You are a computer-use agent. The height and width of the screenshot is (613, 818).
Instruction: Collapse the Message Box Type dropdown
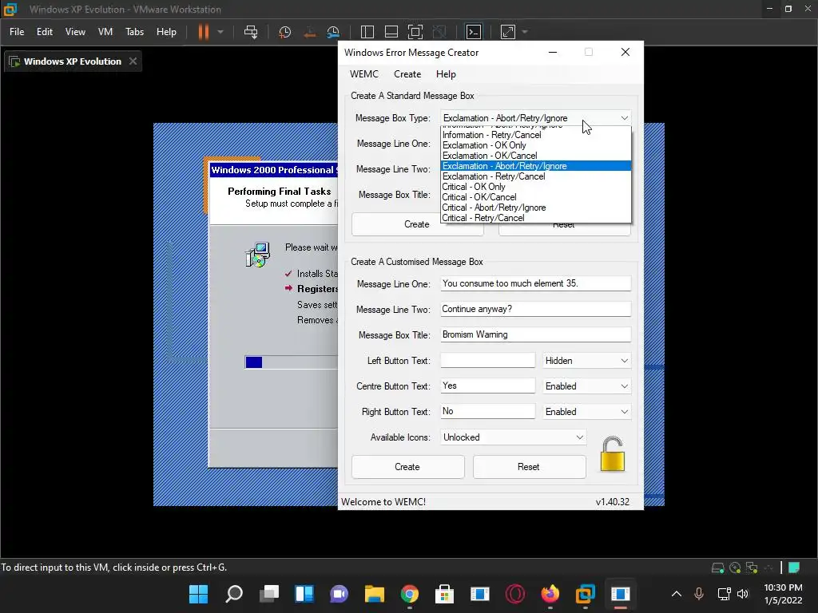click(625, 118)
